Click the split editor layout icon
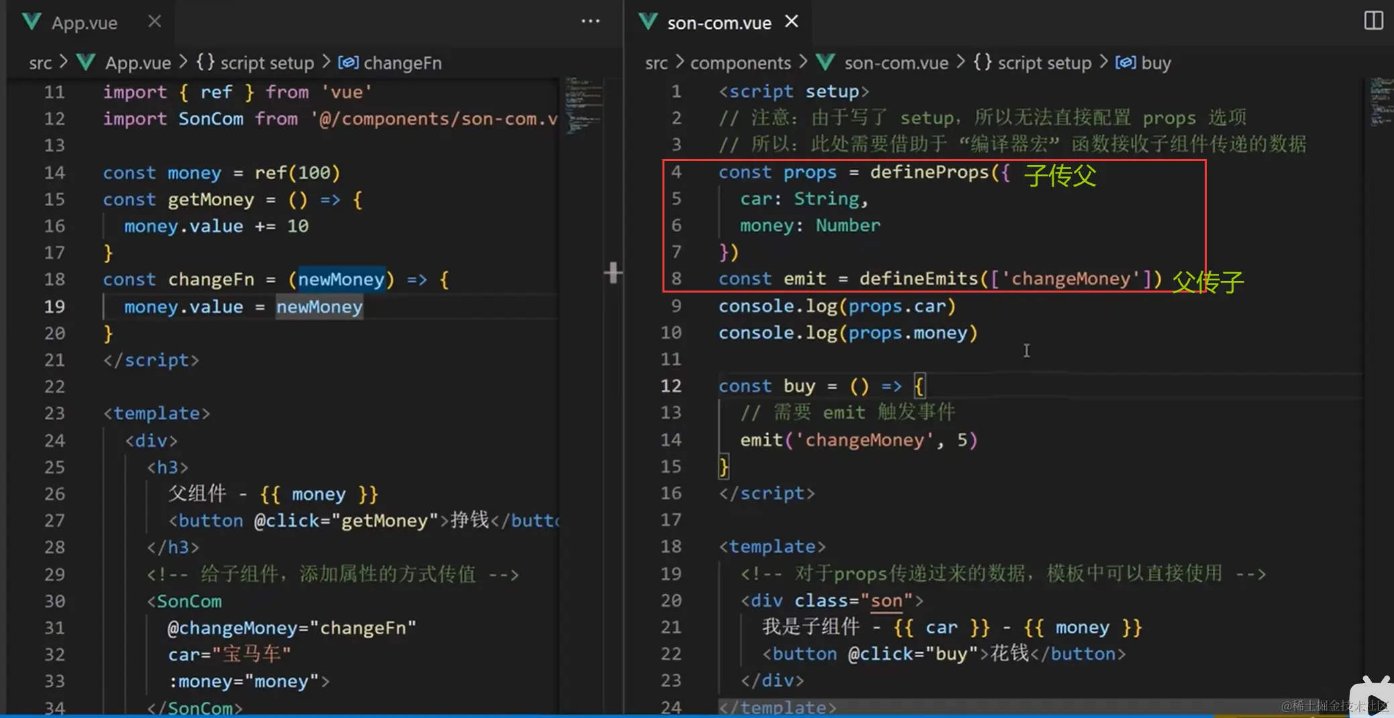 click(x=1373, y=21)
